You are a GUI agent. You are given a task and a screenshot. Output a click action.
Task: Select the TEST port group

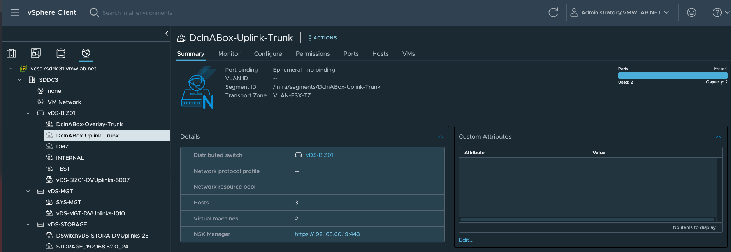[x=63, y=169]
